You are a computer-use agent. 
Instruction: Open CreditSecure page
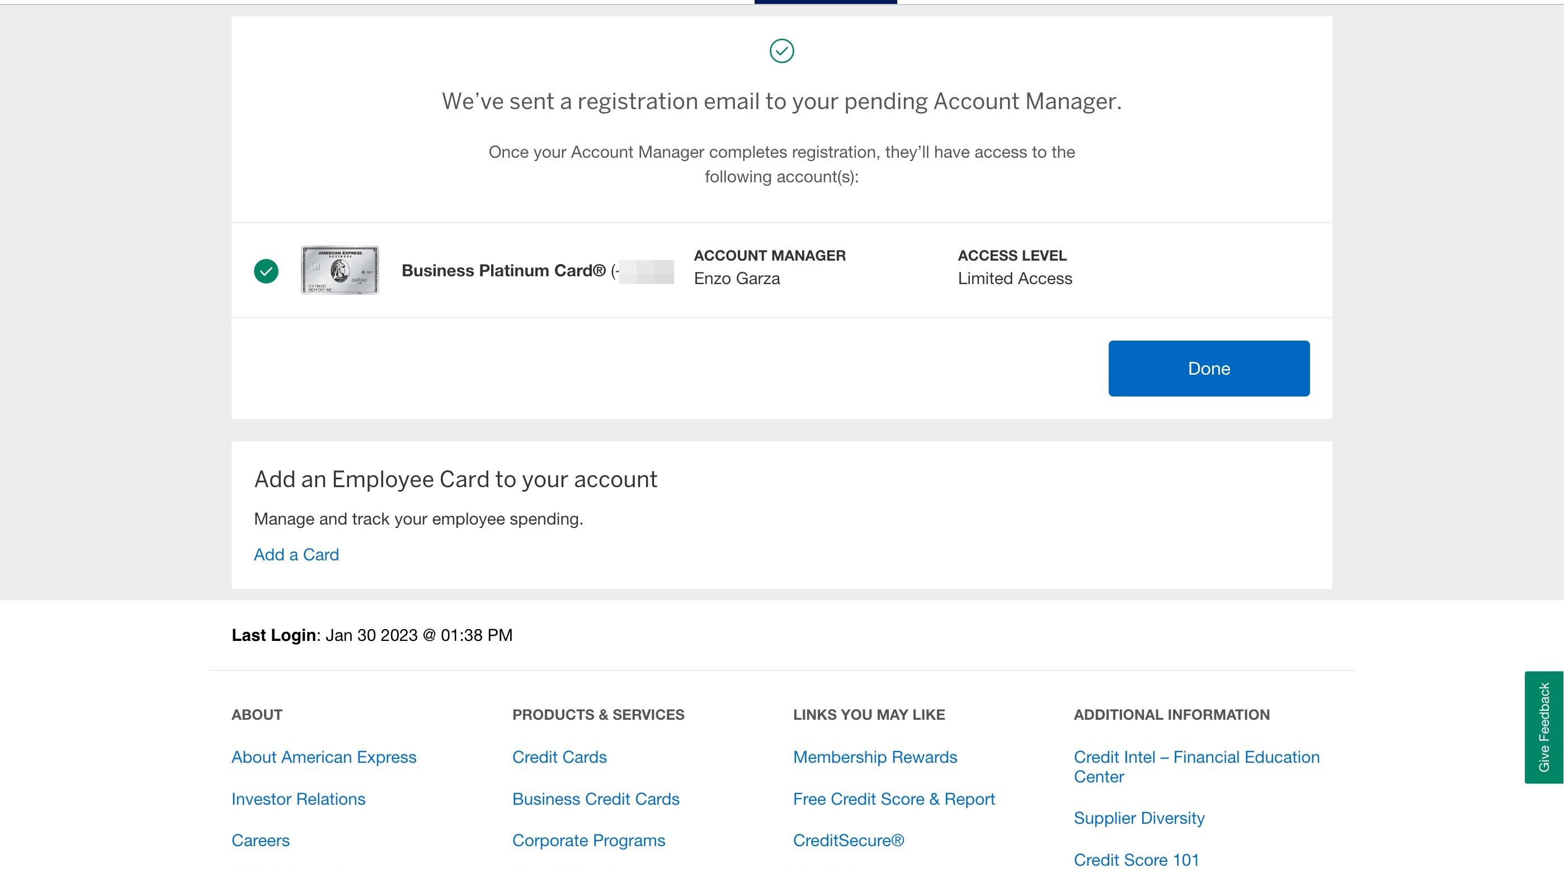(847, 840)
